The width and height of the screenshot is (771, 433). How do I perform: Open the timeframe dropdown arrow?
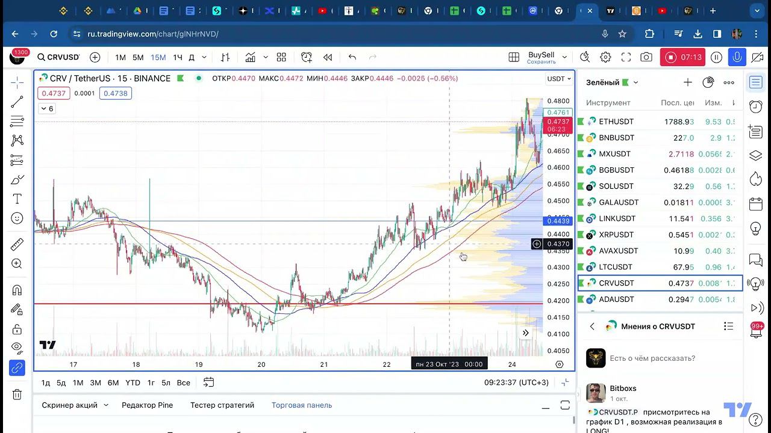click(x=204, y=57)
